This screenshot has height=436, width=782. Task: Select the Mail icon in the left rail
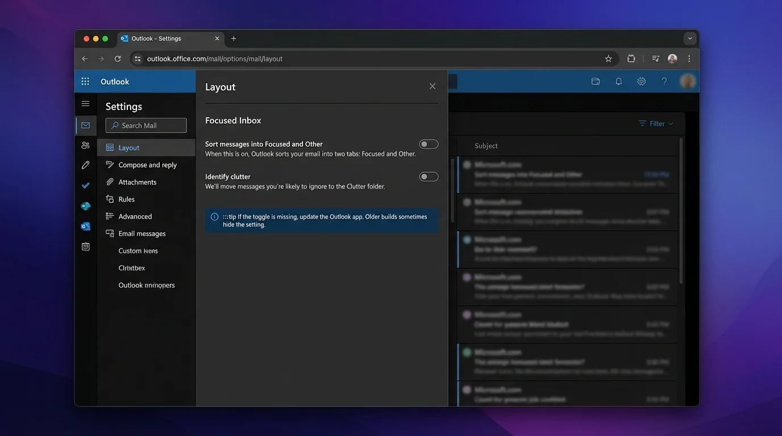(85, 125)
